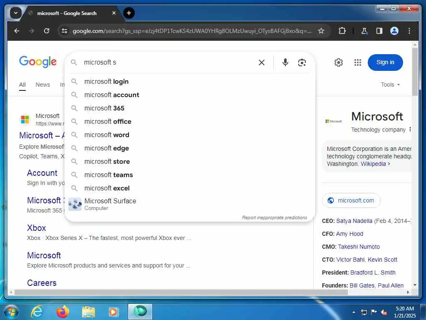
Task: Open Windows Explorer folder in taskbar
Action: [x=88, y=312]
